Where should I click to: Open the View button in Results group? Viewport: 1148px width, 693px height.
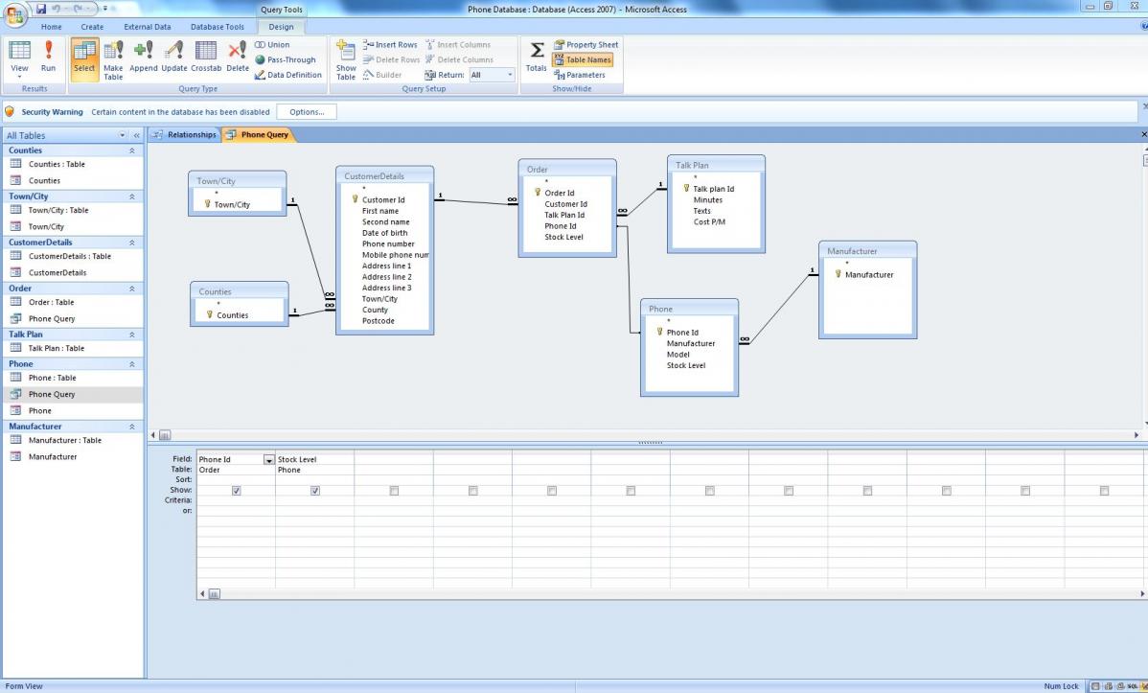[x=20, y=58]
